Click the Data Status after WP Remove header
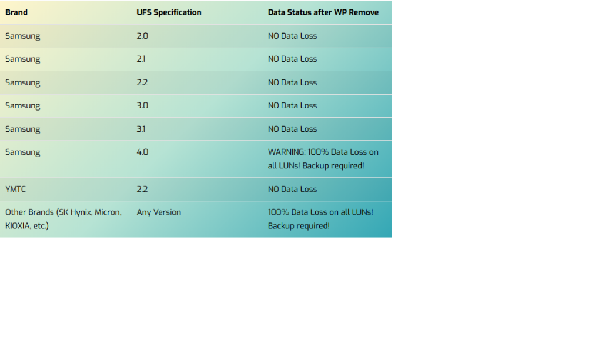 pyautogui.click(x=323, y=12)
